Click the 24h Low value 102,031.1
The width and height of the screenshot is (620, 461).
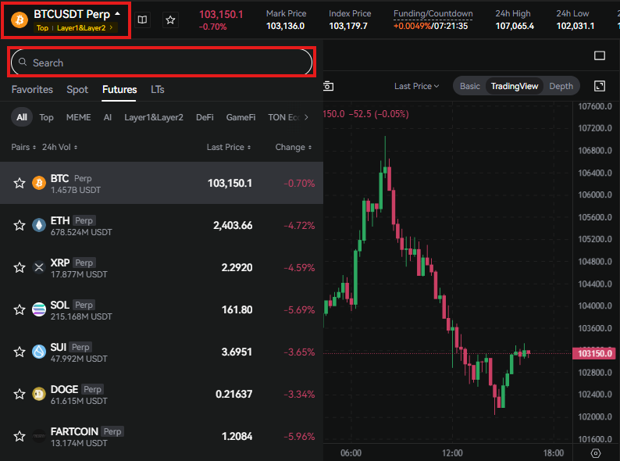(575, 26)
